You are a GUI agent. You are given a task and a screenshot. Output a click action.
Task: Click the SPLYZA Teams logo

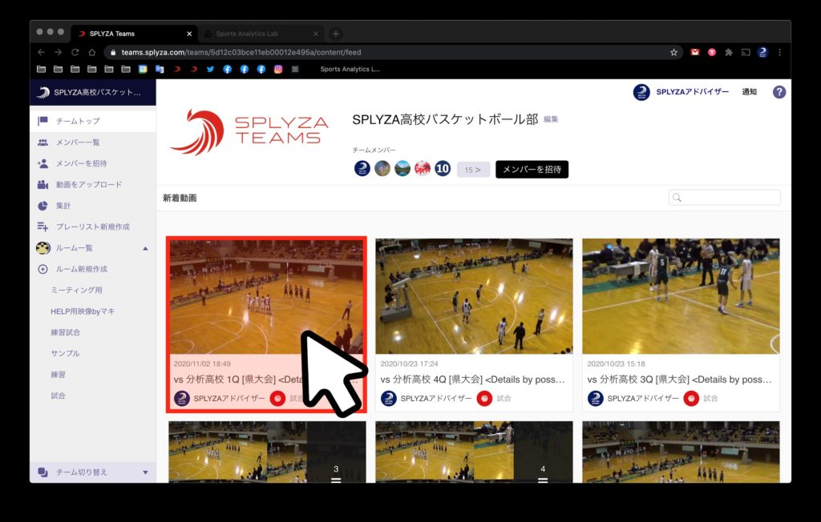click(249, 132)
